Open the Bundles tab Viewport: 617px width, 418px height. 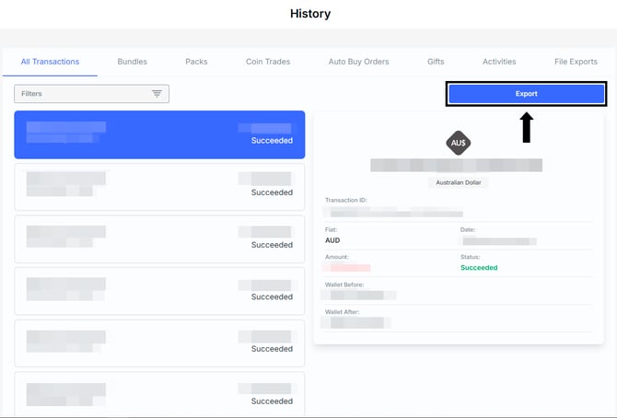[133, 62]
